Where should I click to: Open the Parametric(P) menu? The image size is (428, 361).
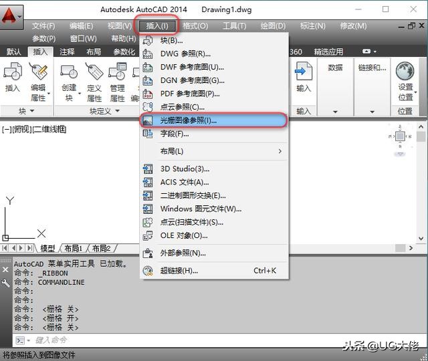pos(43,39)
